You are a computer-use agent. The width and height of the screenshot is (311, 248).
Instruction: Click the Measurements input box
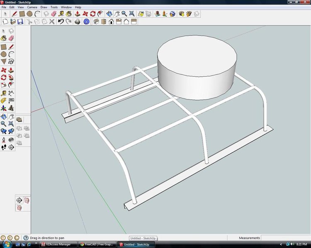[285, 238]
